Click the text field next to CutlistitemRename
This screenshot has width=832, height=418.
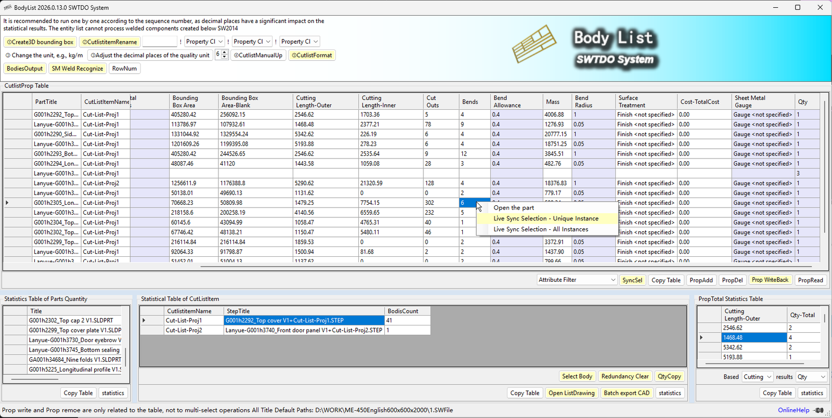(160, 42)
